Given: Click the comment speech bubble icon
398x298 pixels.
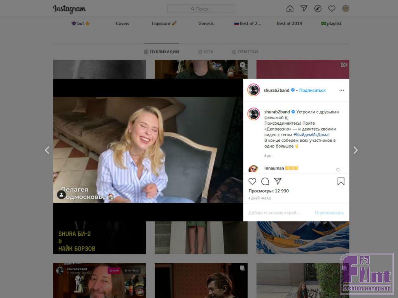Looking at the screenshot, I should 265,181.
